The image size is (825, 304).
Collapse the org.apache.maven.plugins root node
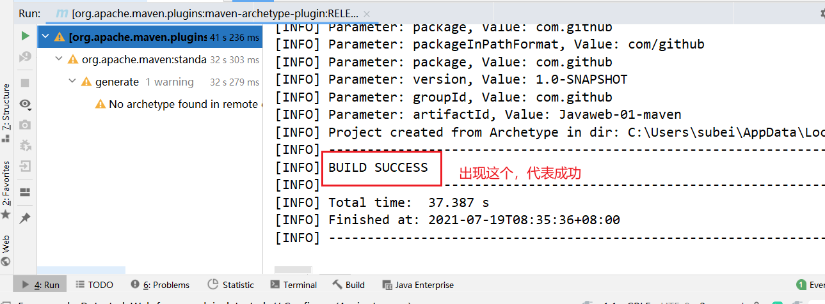pos(45,37)
